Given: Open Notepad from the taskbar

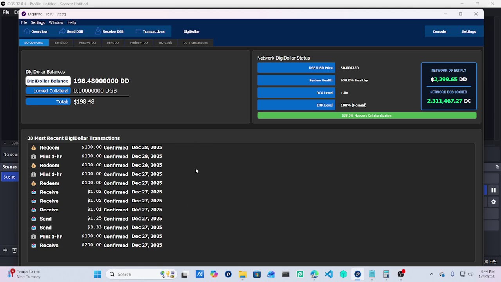Looking at the screenshot, I should coord(372,274).
